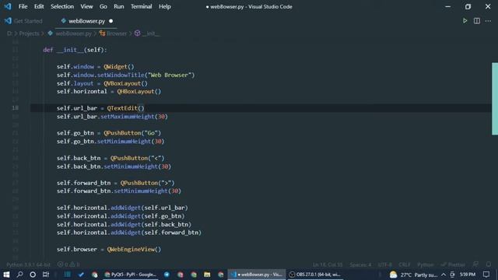
Task: Open the Selection menu
Action: click(x=62, y=6)
